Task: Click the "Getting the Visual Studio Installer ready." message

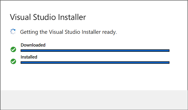Action: 68,32
